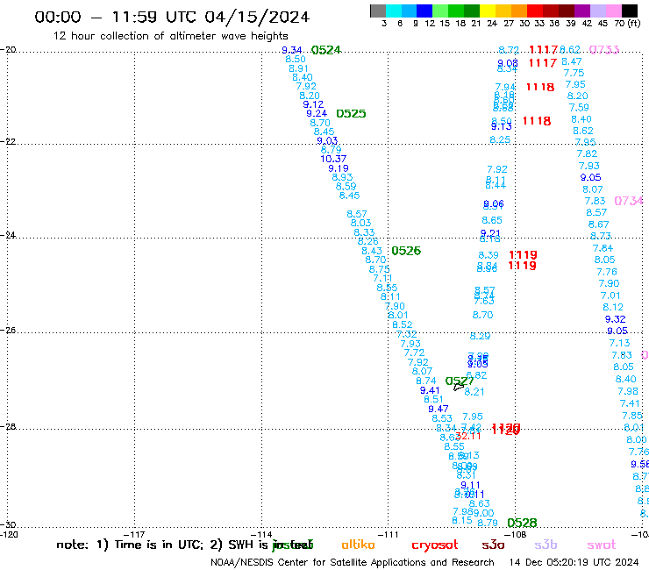Click the red "cryosat" satellite label

click(x=435, y=545)
